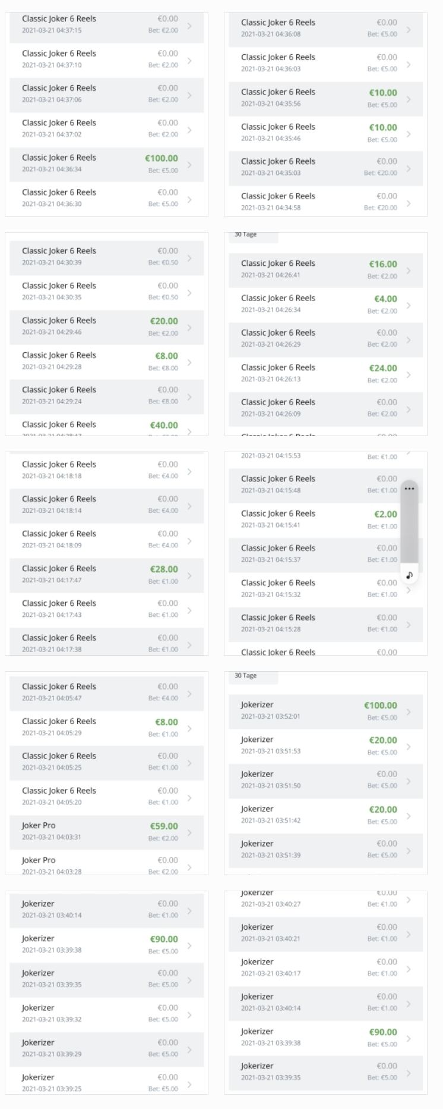443x1109 pixels.
Task: Open the Classic Joker 04:30:39 entry
Action: [x=106, y=257]
